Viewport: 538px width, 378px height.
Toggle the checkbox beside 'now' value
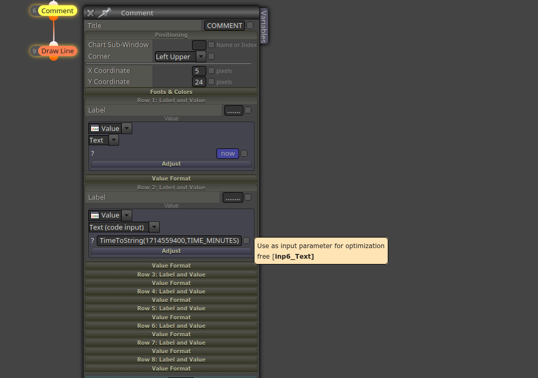click(244, 154)
